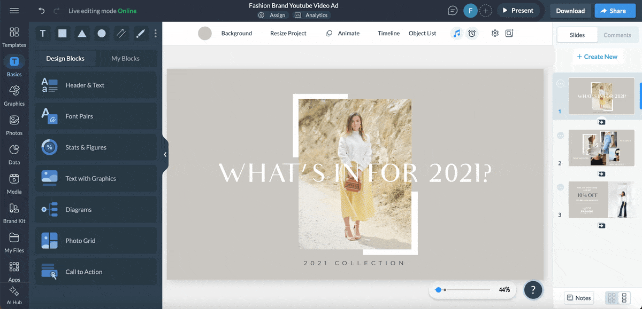Open the background color swatch

click(x=205, y=33)
